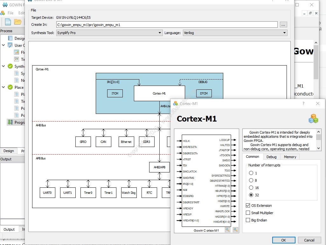The height and width of the screenshot is (245, 326).
Task: Switch to the Design tab in Process panel
Action: coord(9,151)
